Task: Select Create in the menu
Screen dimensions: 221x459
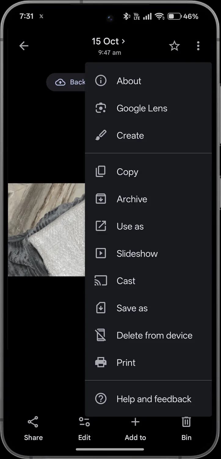Action: click(148, 136)
